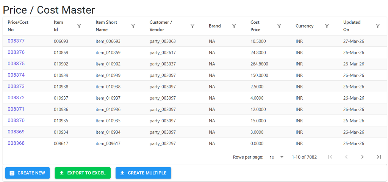The image size is (388, 182).
Task: Select cell party_003037
Action: [163, 64]
